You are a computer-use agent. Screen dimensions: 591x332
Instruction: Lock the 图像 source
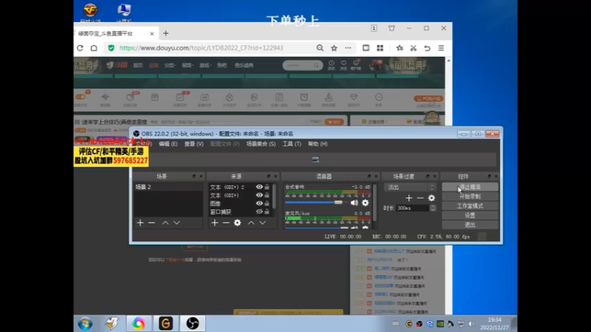(267, 204)
